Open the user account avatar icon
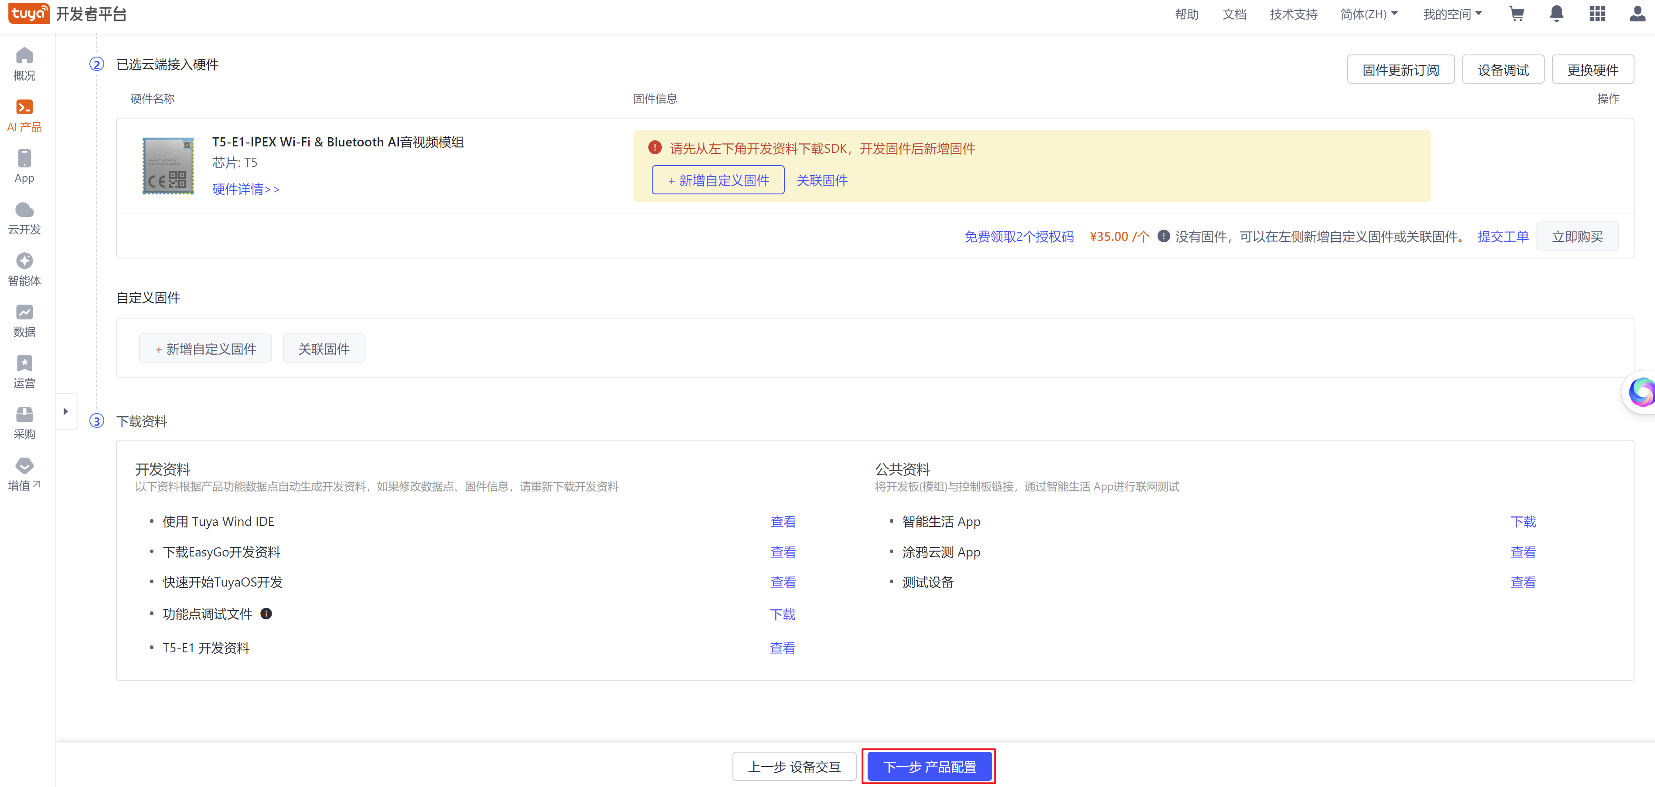This screenshot has width=1655, height=787. click(1637, 14)
